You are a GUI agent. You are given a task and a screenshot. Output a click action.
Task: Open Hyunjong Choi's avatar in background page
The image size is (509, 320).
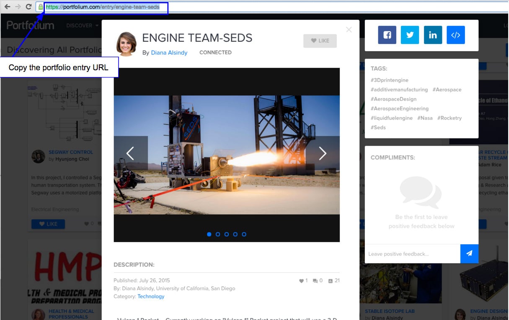click(x=38, y=156)
